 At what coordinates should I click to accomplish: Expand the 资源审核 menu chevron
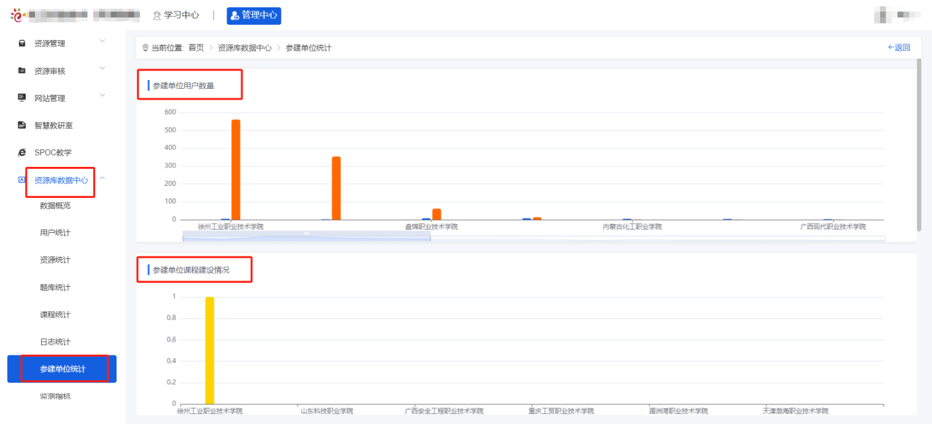(x=102, y=68)
